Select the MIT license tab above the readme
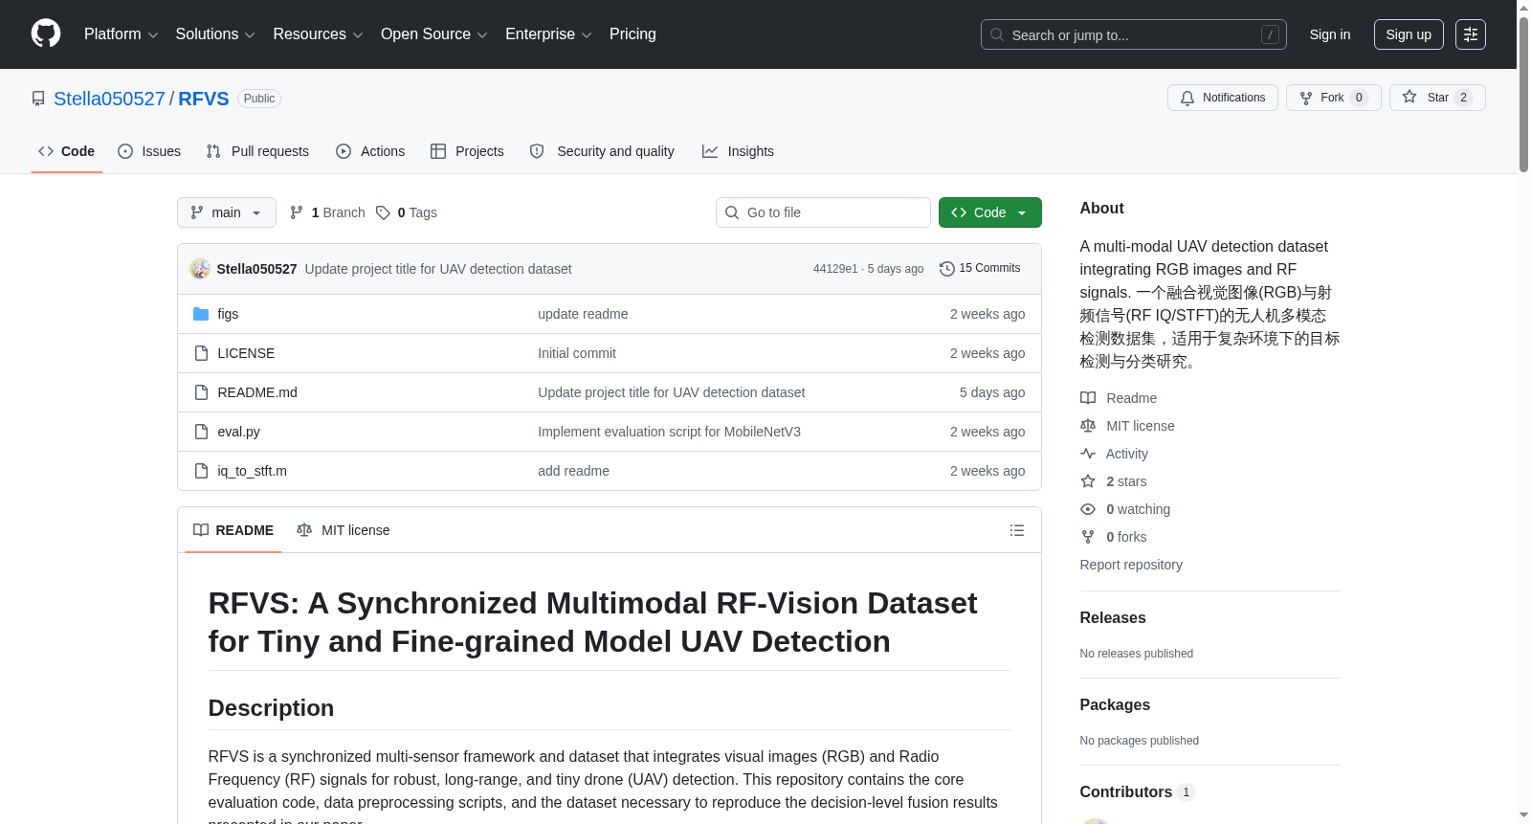 (344, 530)
